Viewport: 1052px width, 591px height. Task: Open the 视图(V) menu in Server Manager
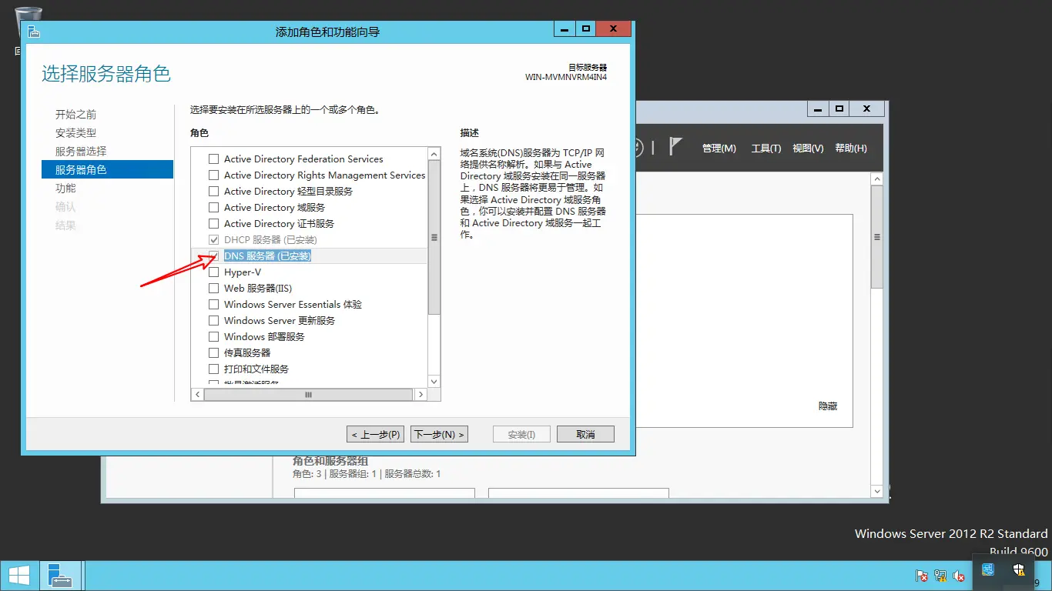coord(808,149)
